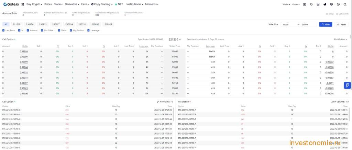The width and height of the screenshot is (352, 150).
Task: Toggle the Leverage checkbox
Action: [x=88, y=30]
